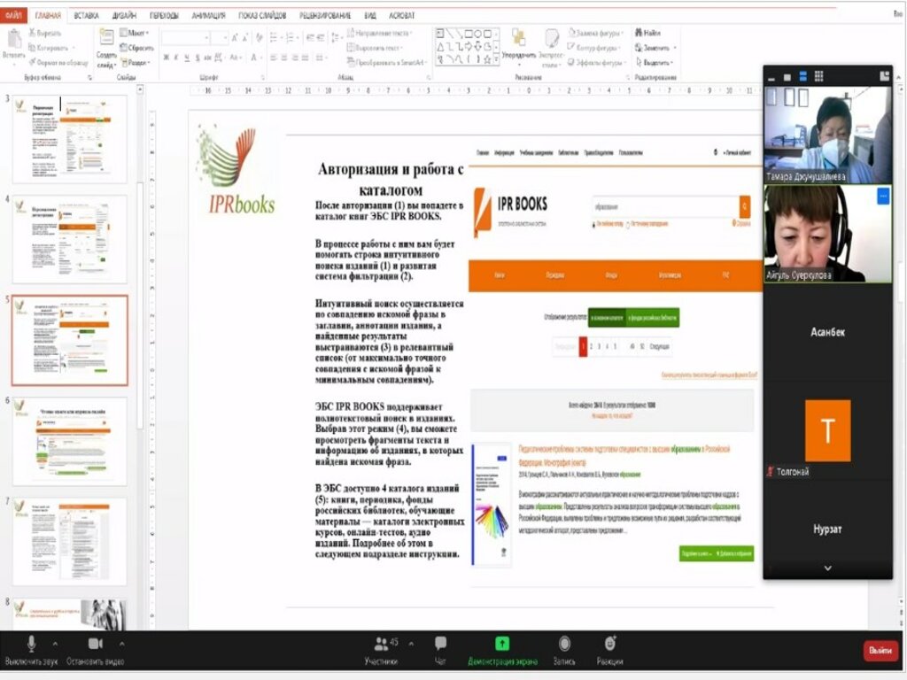The width and height of the screenshot is (907, 680).
Task: Open the ФАЙЛ (File) tab
Action: (x=12, y=15)
